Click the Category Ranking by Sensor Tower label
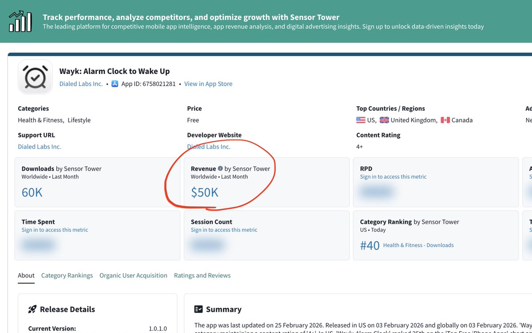The image size is (532, 333). click(x=410, y=222)
